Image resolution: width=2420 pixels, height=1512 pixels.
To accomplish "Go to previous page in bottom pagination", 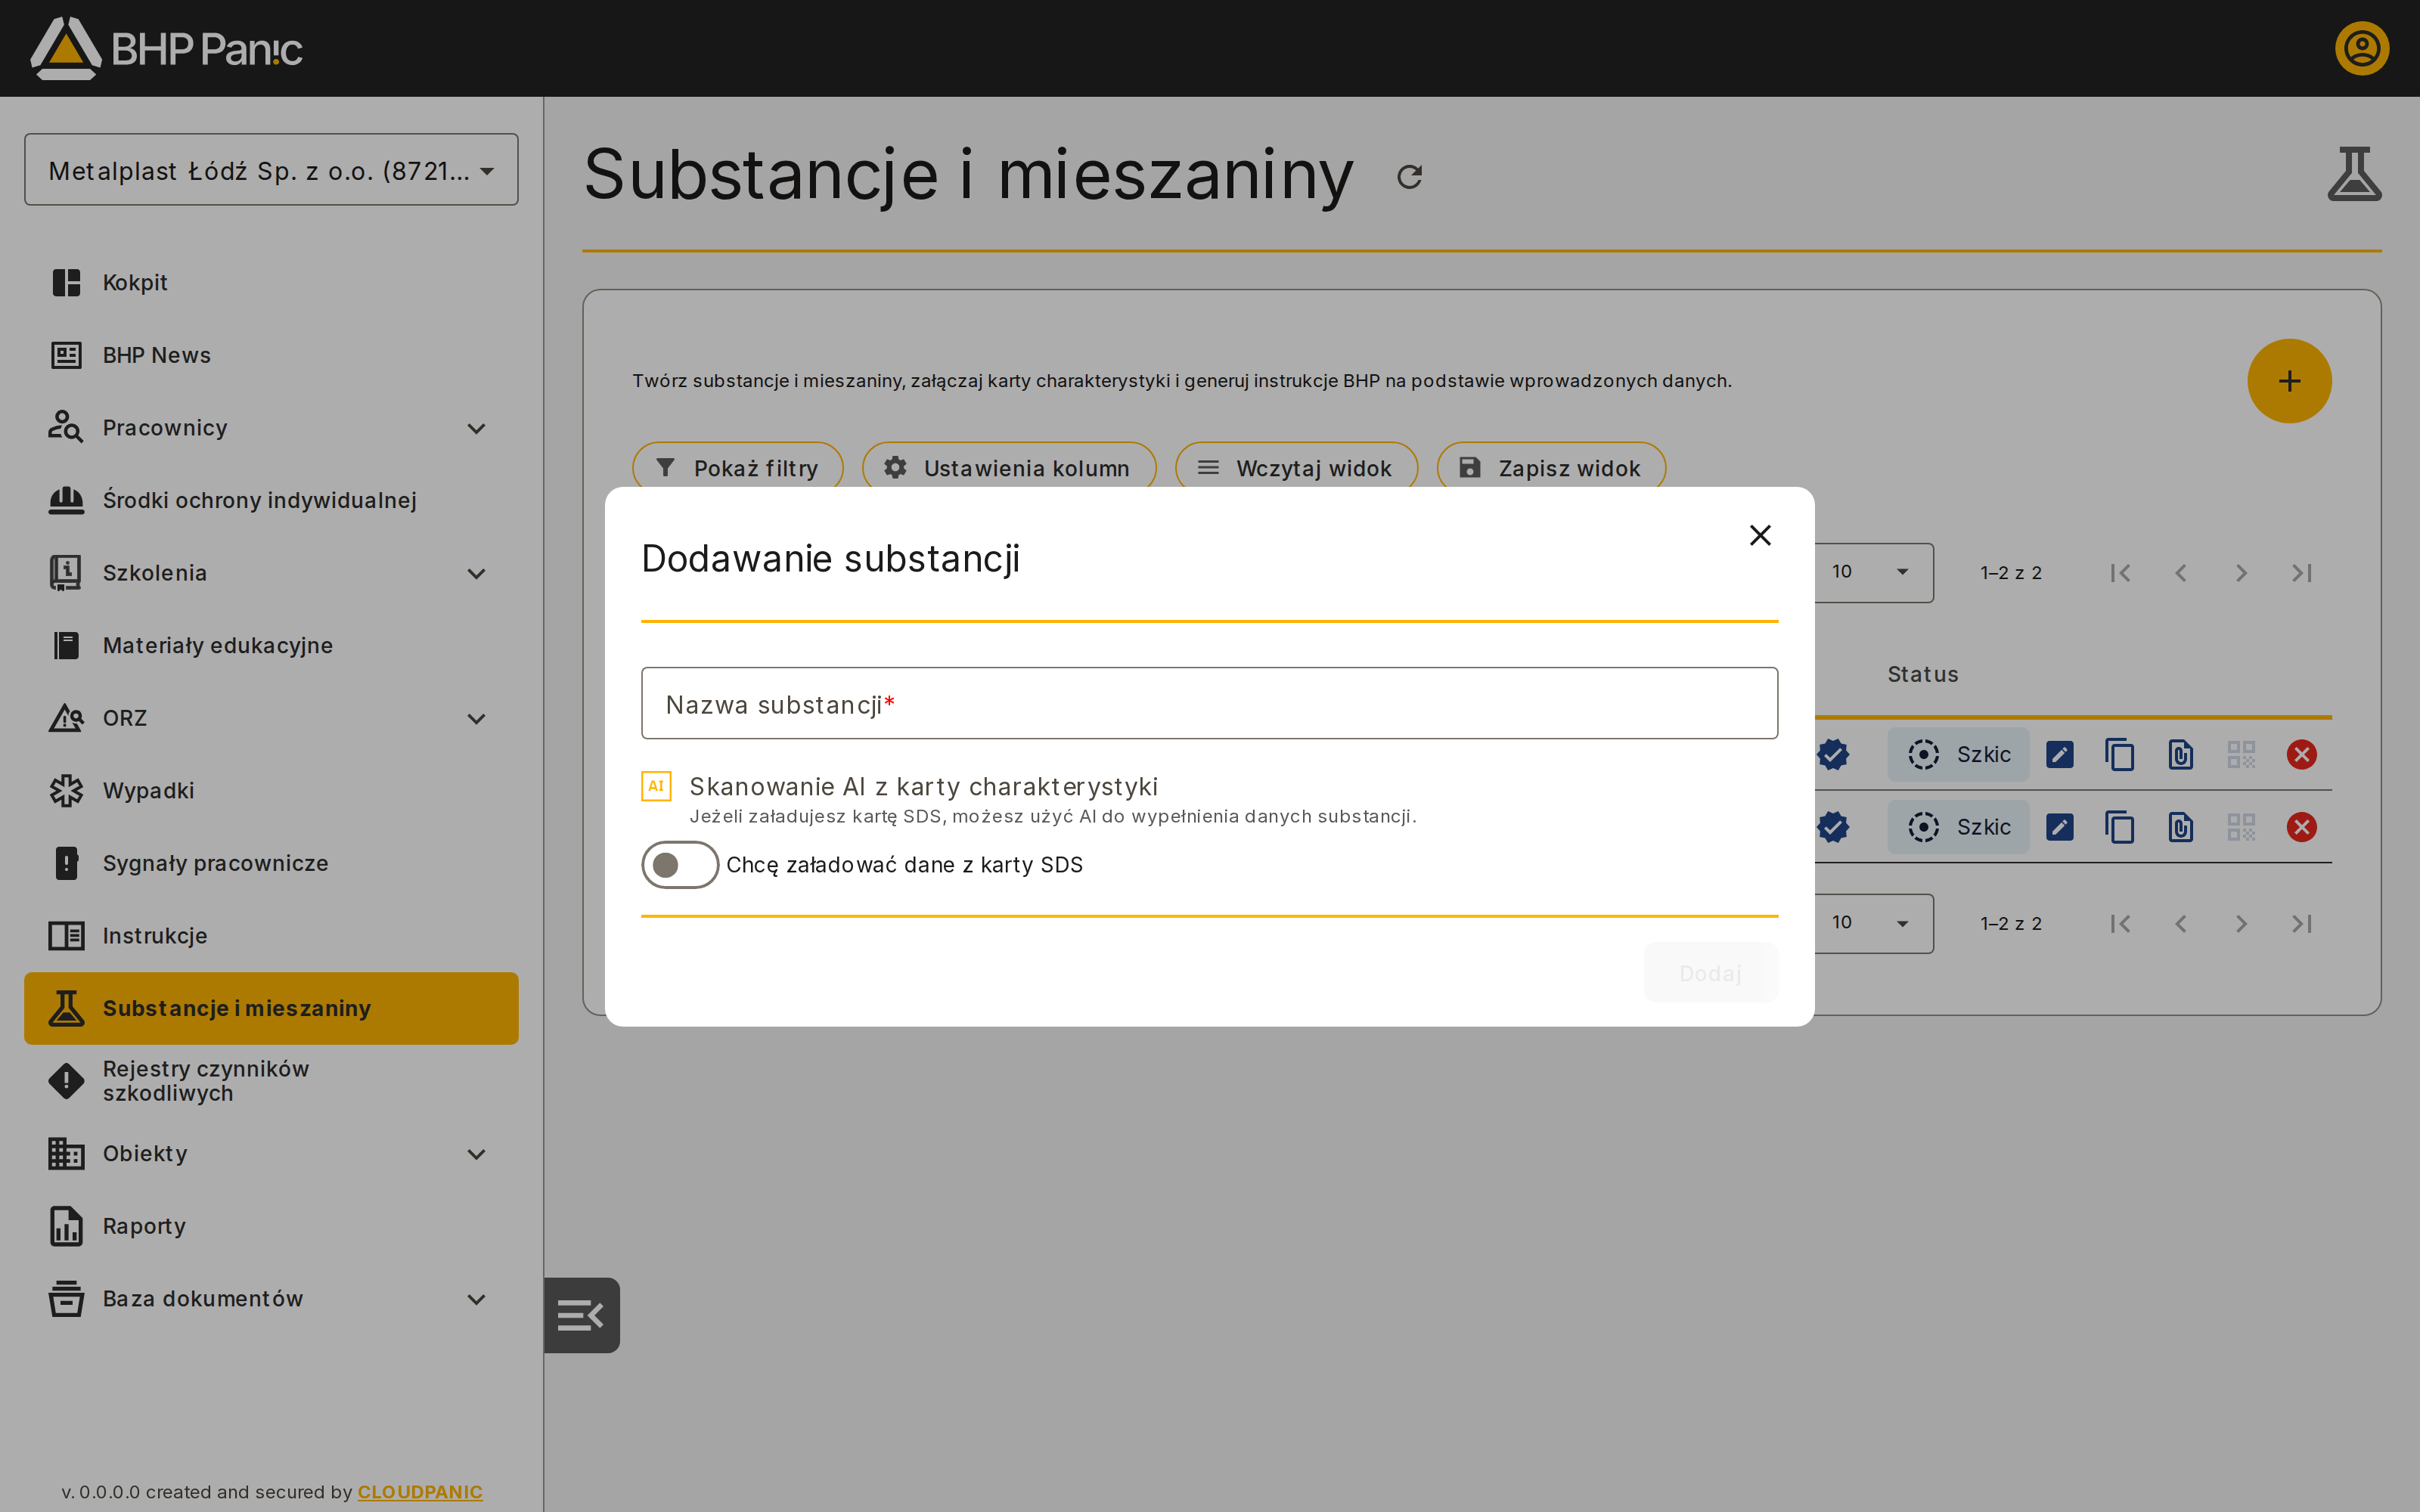I will pyautogui.click(x=2180, y=924).
